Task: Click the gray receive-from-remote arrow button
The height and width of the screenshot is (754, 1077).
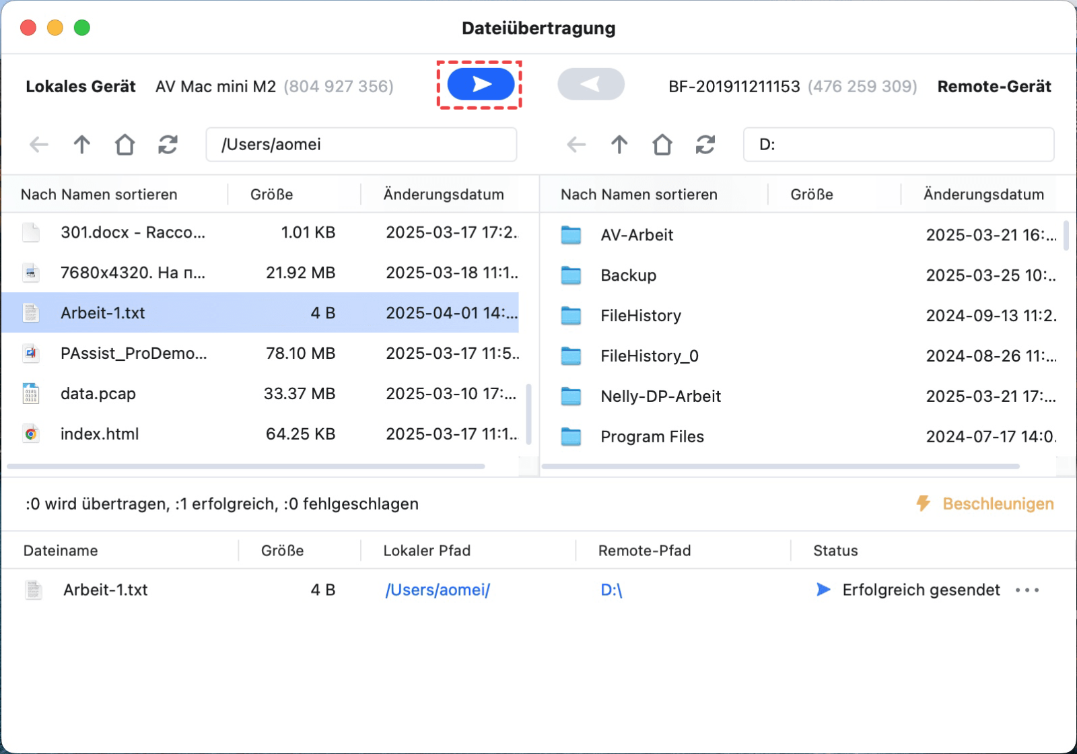Action: click(590, 84)
